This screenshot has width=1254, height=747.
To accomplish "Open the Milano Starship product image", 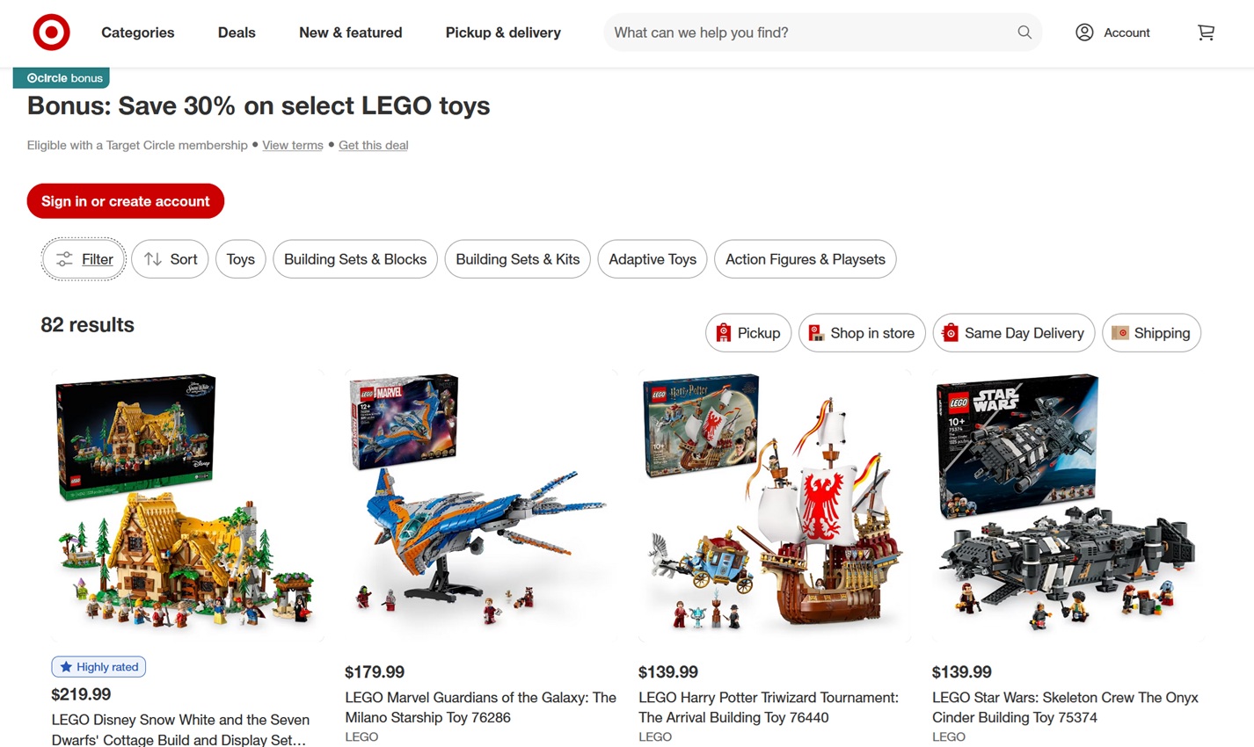I will click(481, 506).
